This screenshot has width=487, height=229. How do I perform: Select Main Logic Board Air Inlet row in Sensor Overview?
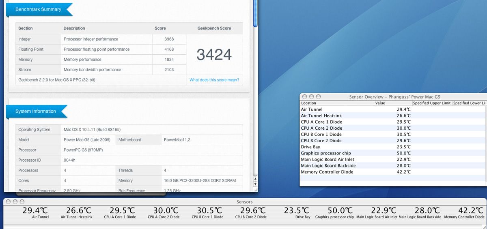(393, 159)
